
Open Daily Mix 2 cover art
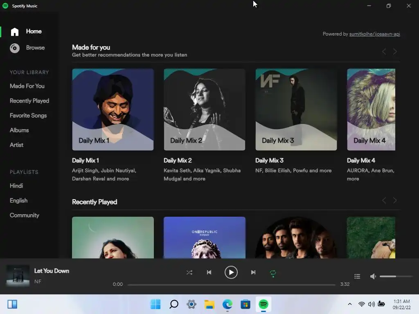[205, 110]
